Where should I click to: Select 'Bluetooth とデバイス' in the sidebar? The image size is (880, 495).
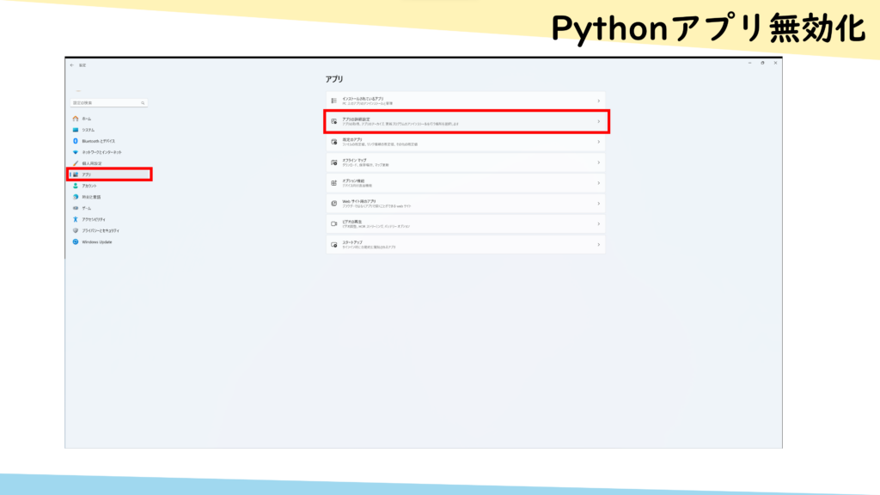[x=109, y=141]
